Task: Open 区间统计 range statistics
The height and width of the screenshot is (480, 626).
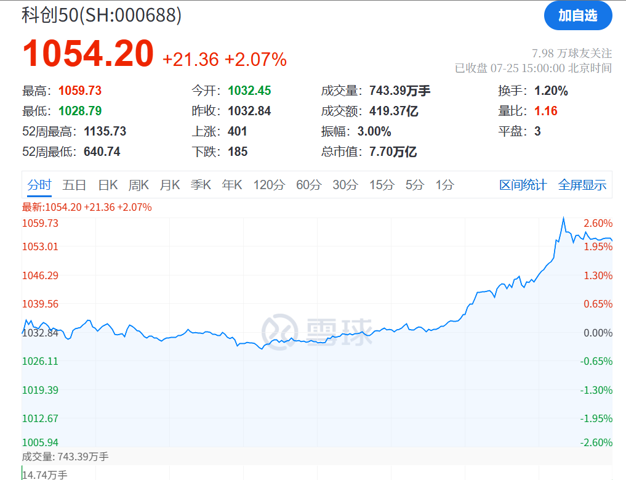Action: coord(523,185)
